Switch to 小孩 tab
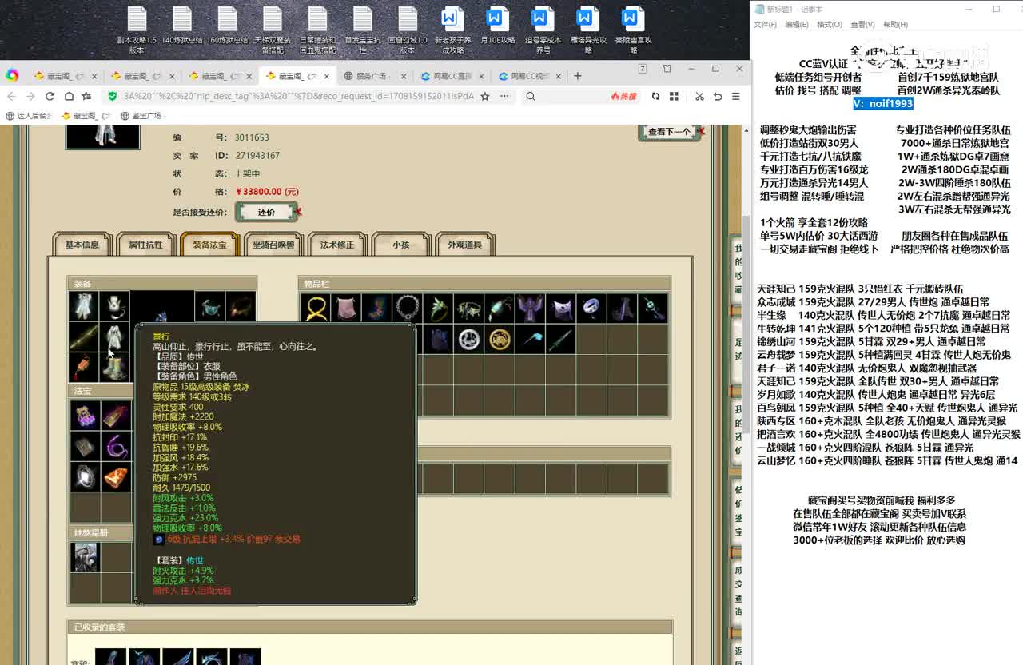 (x=400, y=245)
